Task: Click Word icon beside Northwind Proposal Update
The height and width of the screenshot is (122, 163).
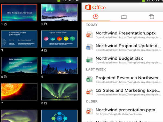Action: point(90,47)
